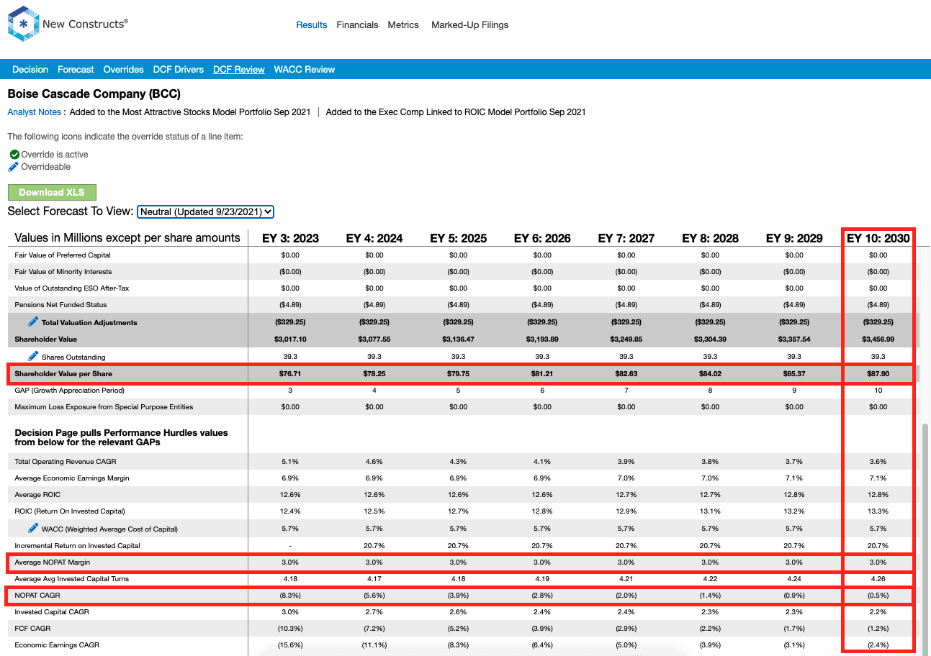Click the GAP (Growth Appreciation Period) label
931x656 pixels.
pyautogui.click(x=70, y=390)
